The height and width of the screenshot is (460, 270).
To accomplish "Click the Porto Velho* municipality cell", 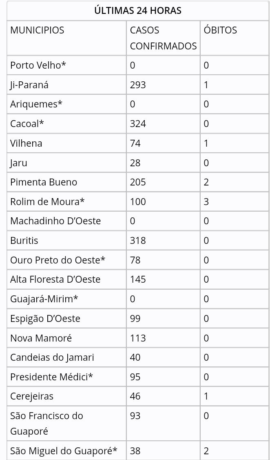I will click(38, 65).
